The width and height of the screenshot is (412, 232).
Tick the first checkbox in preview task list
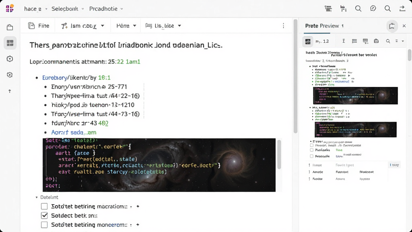click(x=312, y=145)
